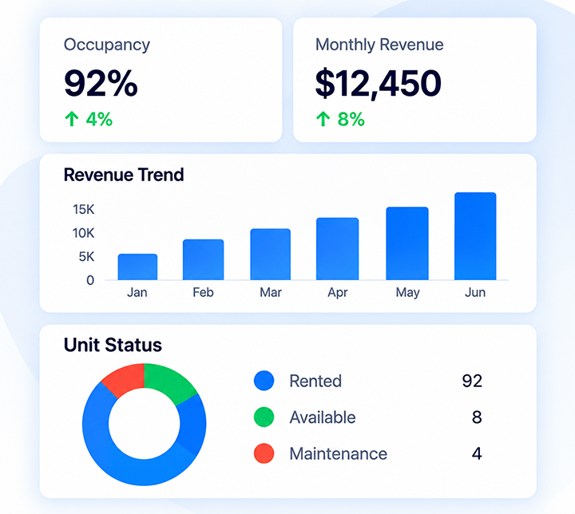Viewport: 575px width, 514px height.
Task: Select the red Maintenance legend dot
Action: coord(264,453)
